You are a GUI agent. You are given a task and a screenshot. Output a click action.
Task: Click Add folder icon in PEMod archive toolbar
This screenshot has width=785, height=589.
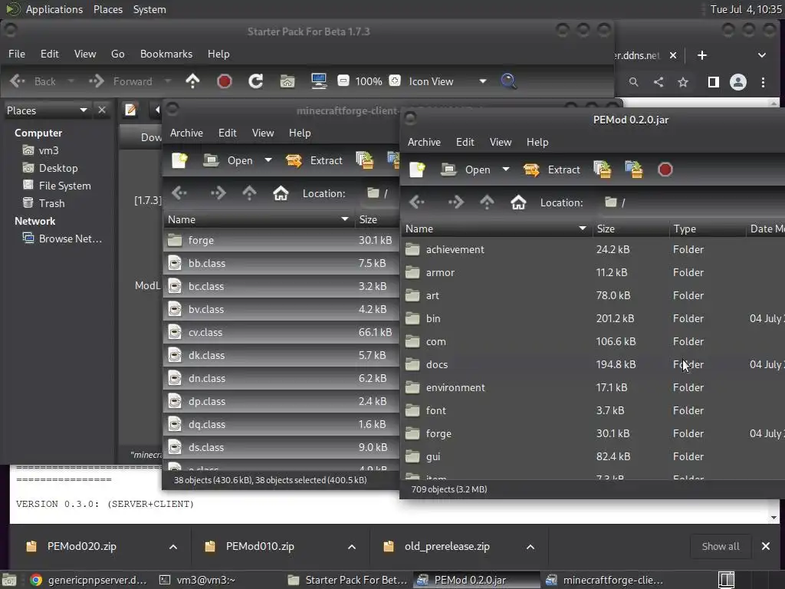pos(634,169)
